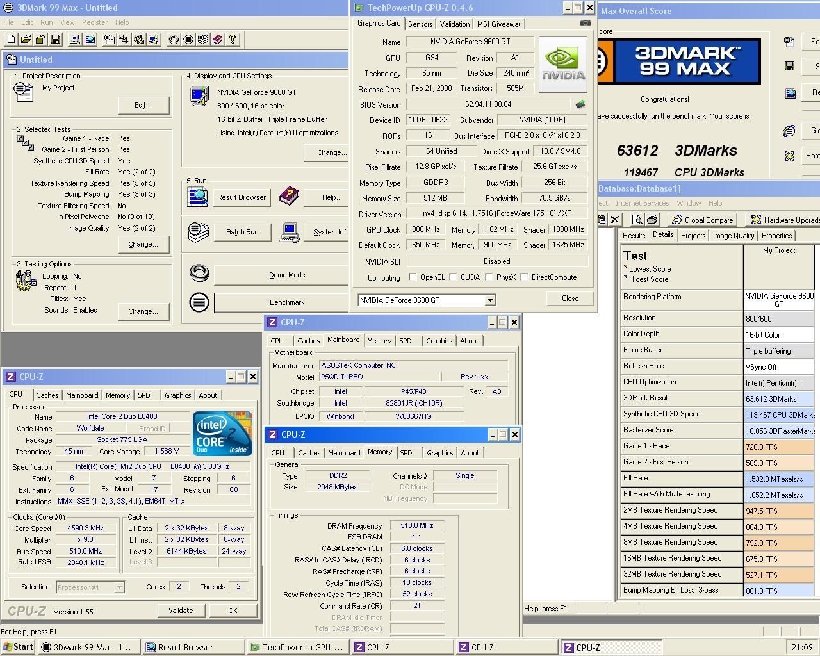Click OK button in CPU-Z
This screenshot has height=656, width=820.
click(233, 611)
